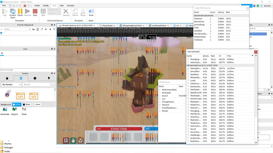Select None toolbox background

point(37,104)
